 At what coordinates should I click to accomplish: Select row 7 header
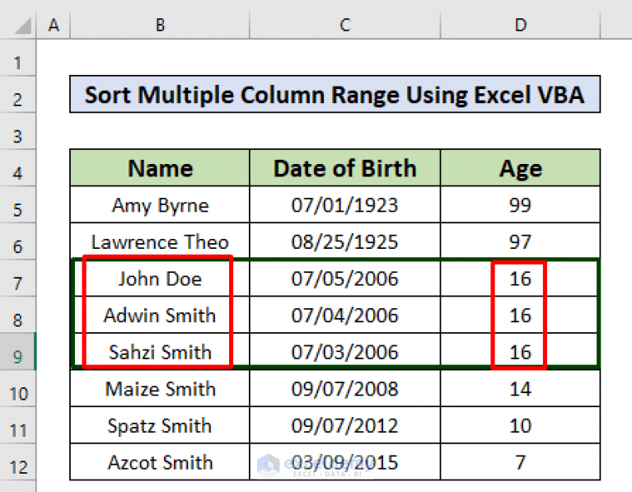pos(18,279)
